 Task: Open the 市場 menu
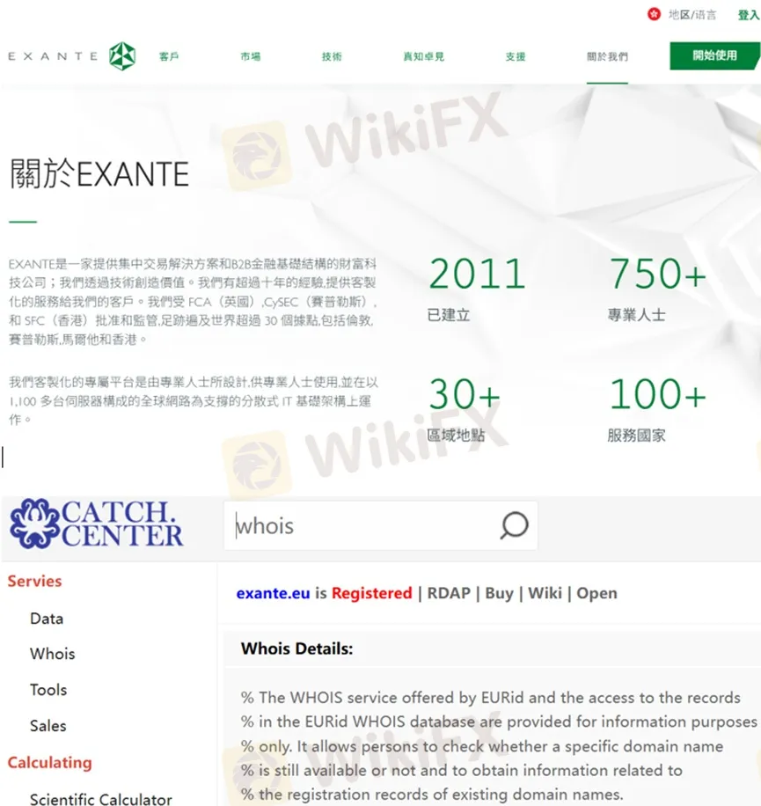tap(250, 56)
